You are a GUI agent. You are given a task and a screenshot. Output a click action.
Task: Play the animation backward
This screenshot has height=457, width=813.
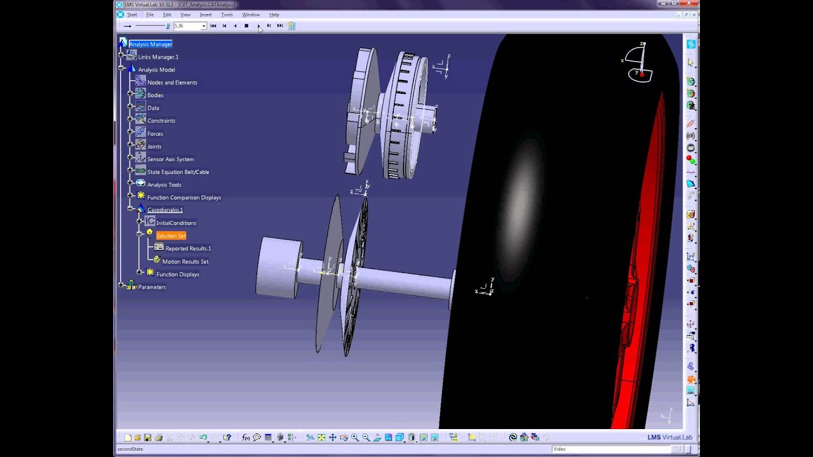point(235,26)
